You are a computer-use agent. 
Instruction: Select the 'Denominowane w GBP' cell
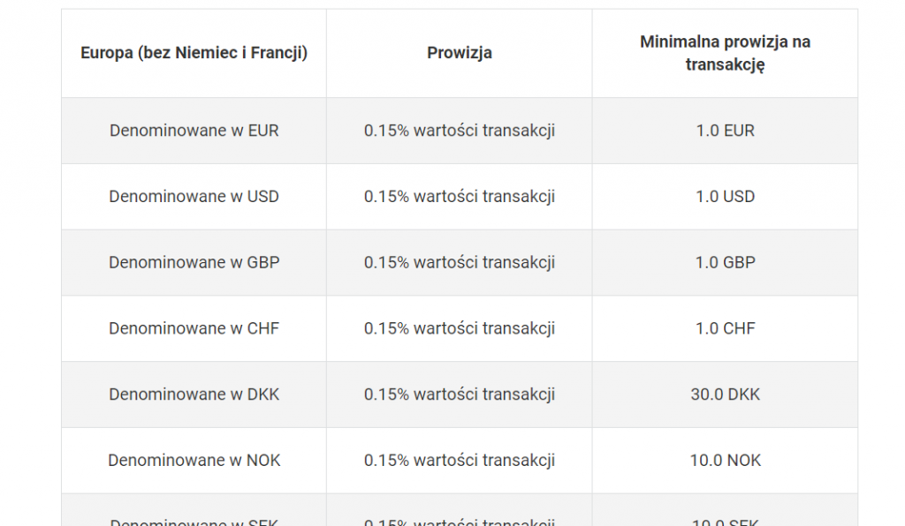pos(194,263)
